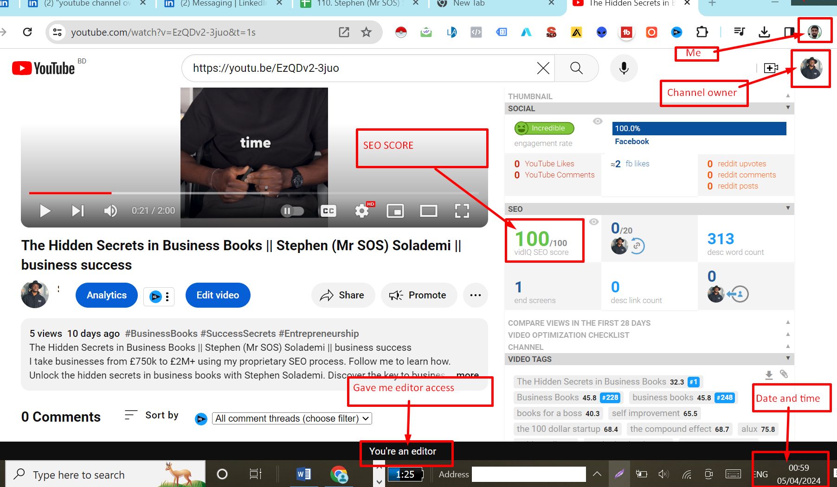The height and width of the screenshot is (487, 837).
Task: Skip to the next video
Action: tap(78, 211)
